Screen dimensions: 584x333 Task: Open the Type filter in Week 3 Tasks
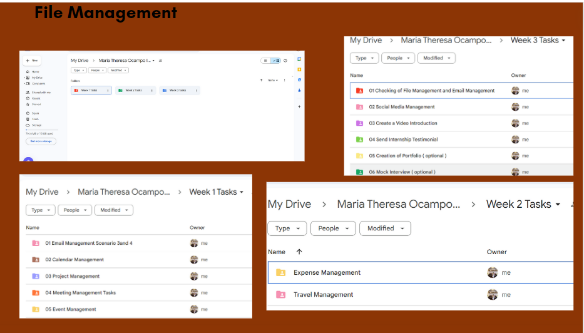[x=364, y=58]
